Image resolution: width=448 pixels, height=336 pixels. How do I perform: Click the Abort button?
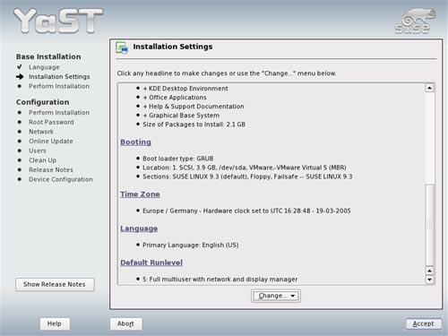point(125,323)
